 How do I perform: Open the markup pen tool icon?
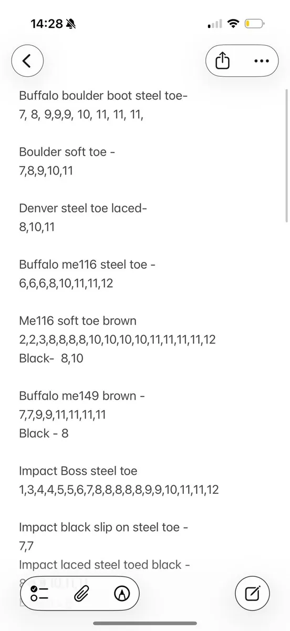(x=122, y=594)
